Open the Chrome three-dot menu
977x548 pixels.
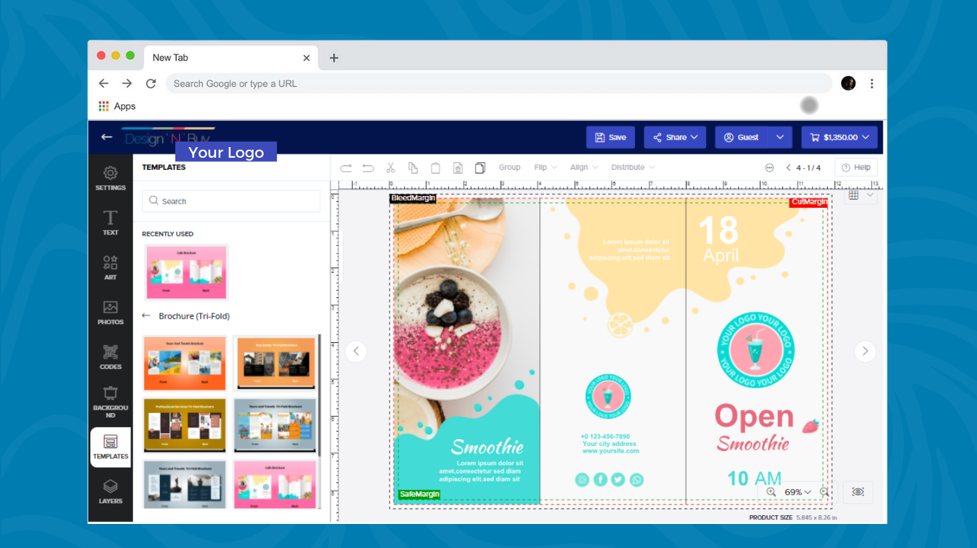coord(871,84)
